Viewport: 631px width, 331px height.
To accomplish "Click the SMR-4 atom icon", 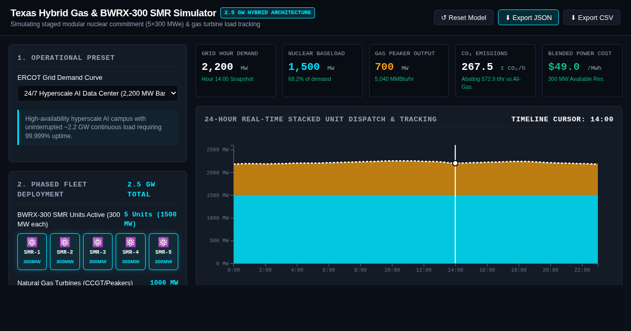I will (x=130, y=242).
